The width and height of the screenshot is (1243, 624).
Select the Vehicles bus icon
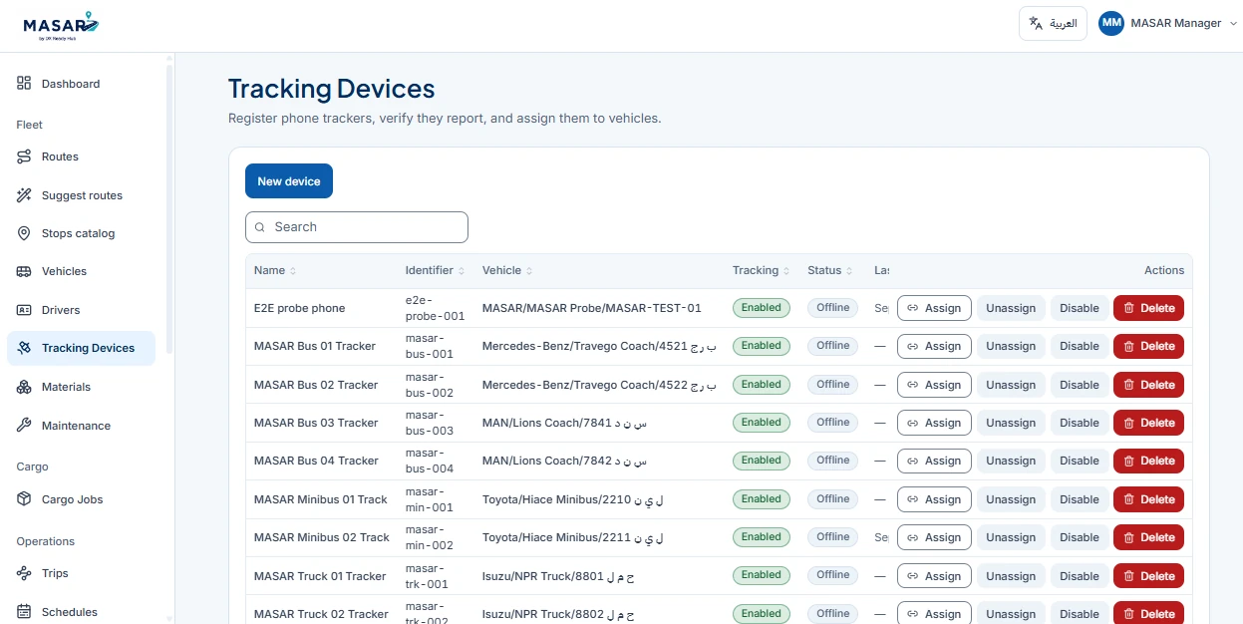(24, 271)
